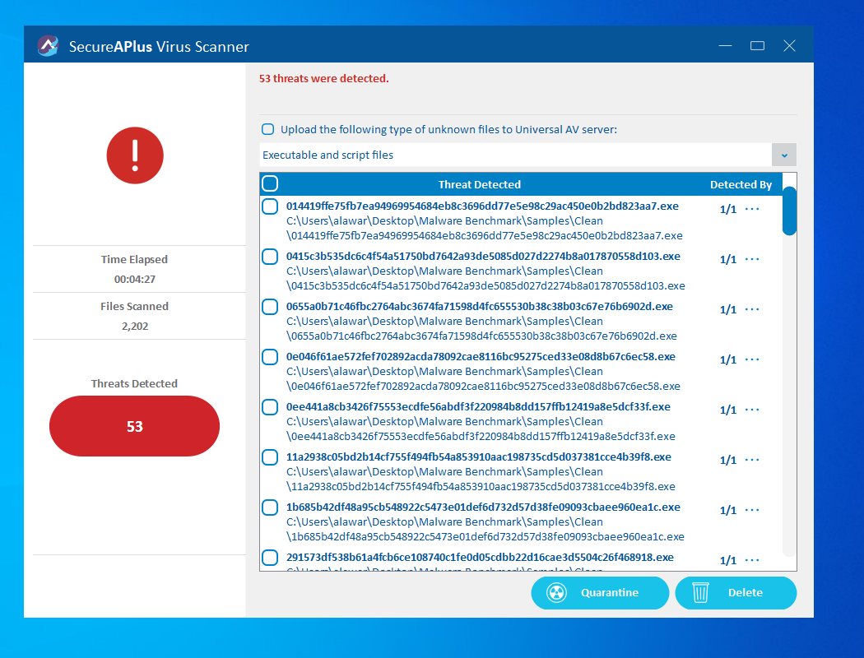
Task: Click the Threat Detected column header
Action: [480, 184]
